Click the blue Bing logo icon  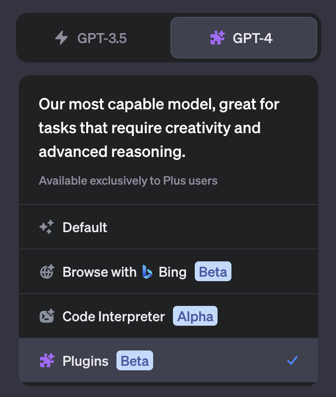click(x=147, y=272)
